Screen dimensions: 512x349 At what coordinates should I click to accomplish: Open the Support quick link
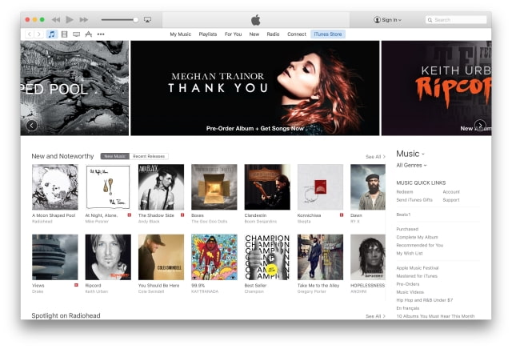[451, 199]
